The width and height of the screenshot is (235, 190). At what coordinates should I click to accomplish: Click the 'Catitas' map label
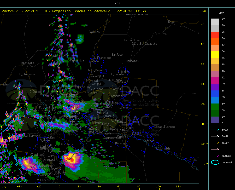[x=149, y=141]
